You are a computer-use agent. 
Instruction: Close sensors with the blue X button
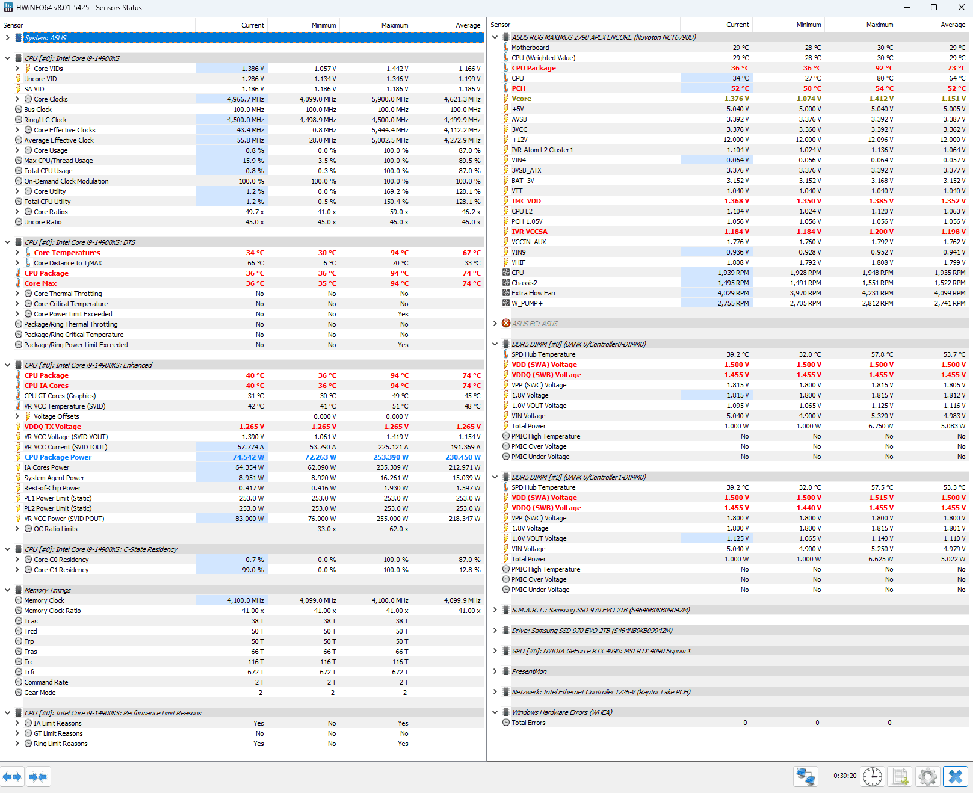coord(955,777)
